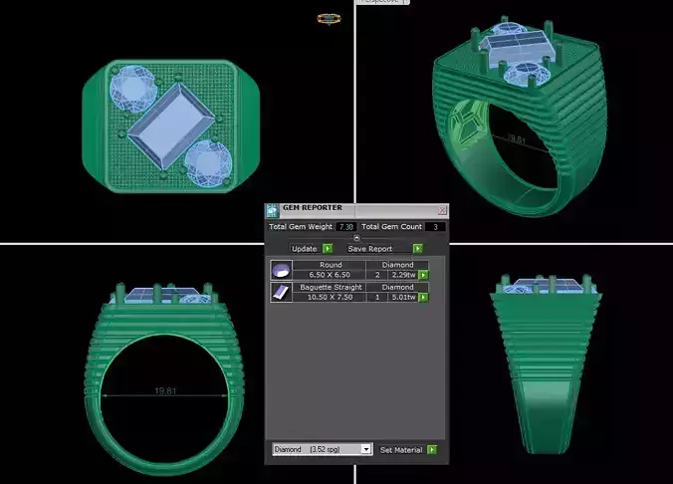673x484 pixels.
Task: Click the Round gem shape icon
Action: tap(281, 270)
